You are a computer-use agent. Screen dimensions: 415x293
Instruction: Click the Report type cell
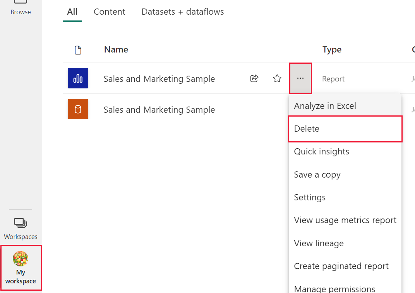333,79
